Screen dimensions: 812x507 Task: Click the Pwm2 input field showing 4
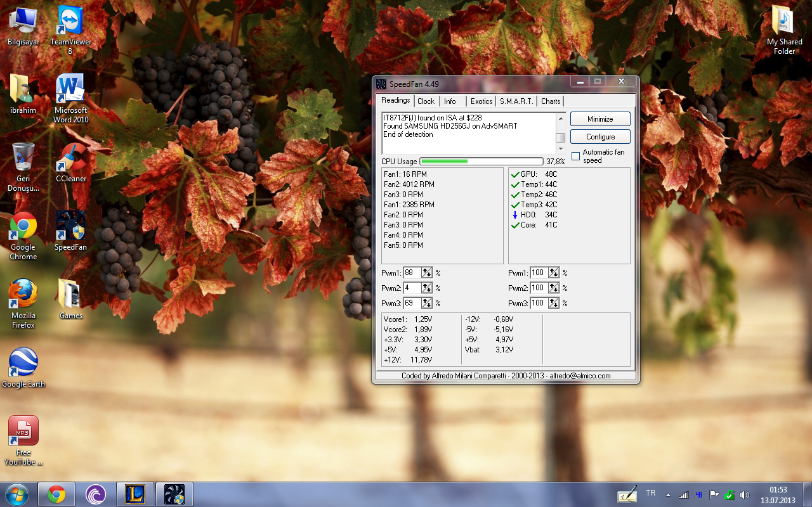[412, 288]
